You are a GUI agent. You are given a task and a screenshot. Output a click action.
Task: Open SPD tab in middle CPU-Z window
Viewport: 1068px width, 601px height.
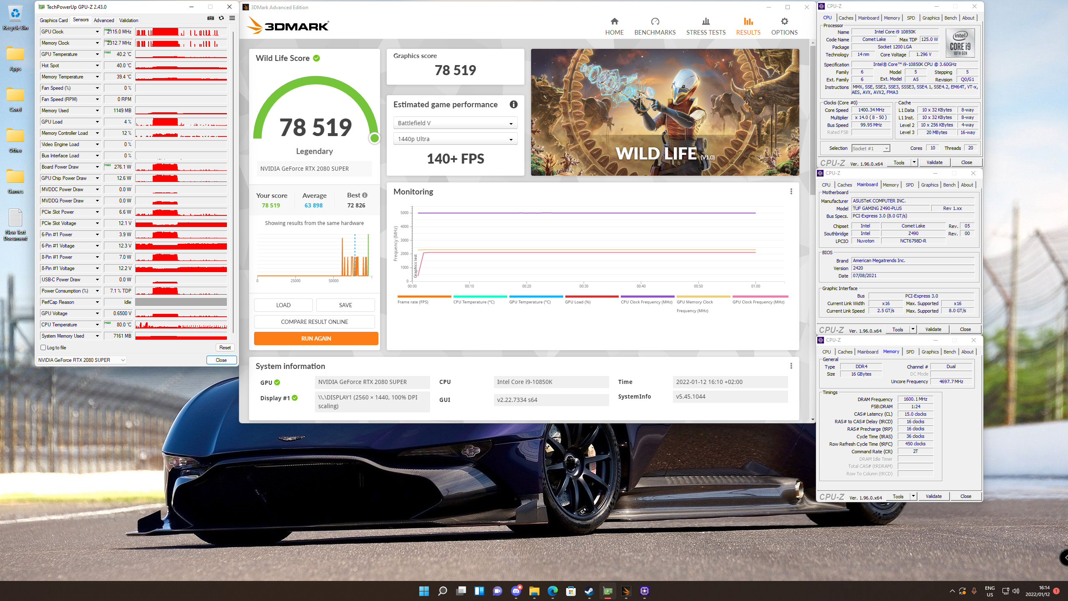pos(909,185)
